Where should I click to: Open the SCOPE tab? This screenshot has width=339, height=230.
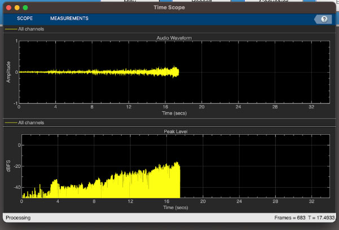pos(25,19)
